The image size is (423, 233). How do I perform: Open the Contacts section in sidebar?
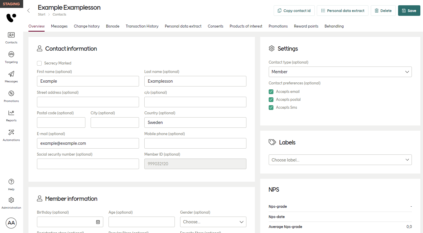[x=11, y=37]
